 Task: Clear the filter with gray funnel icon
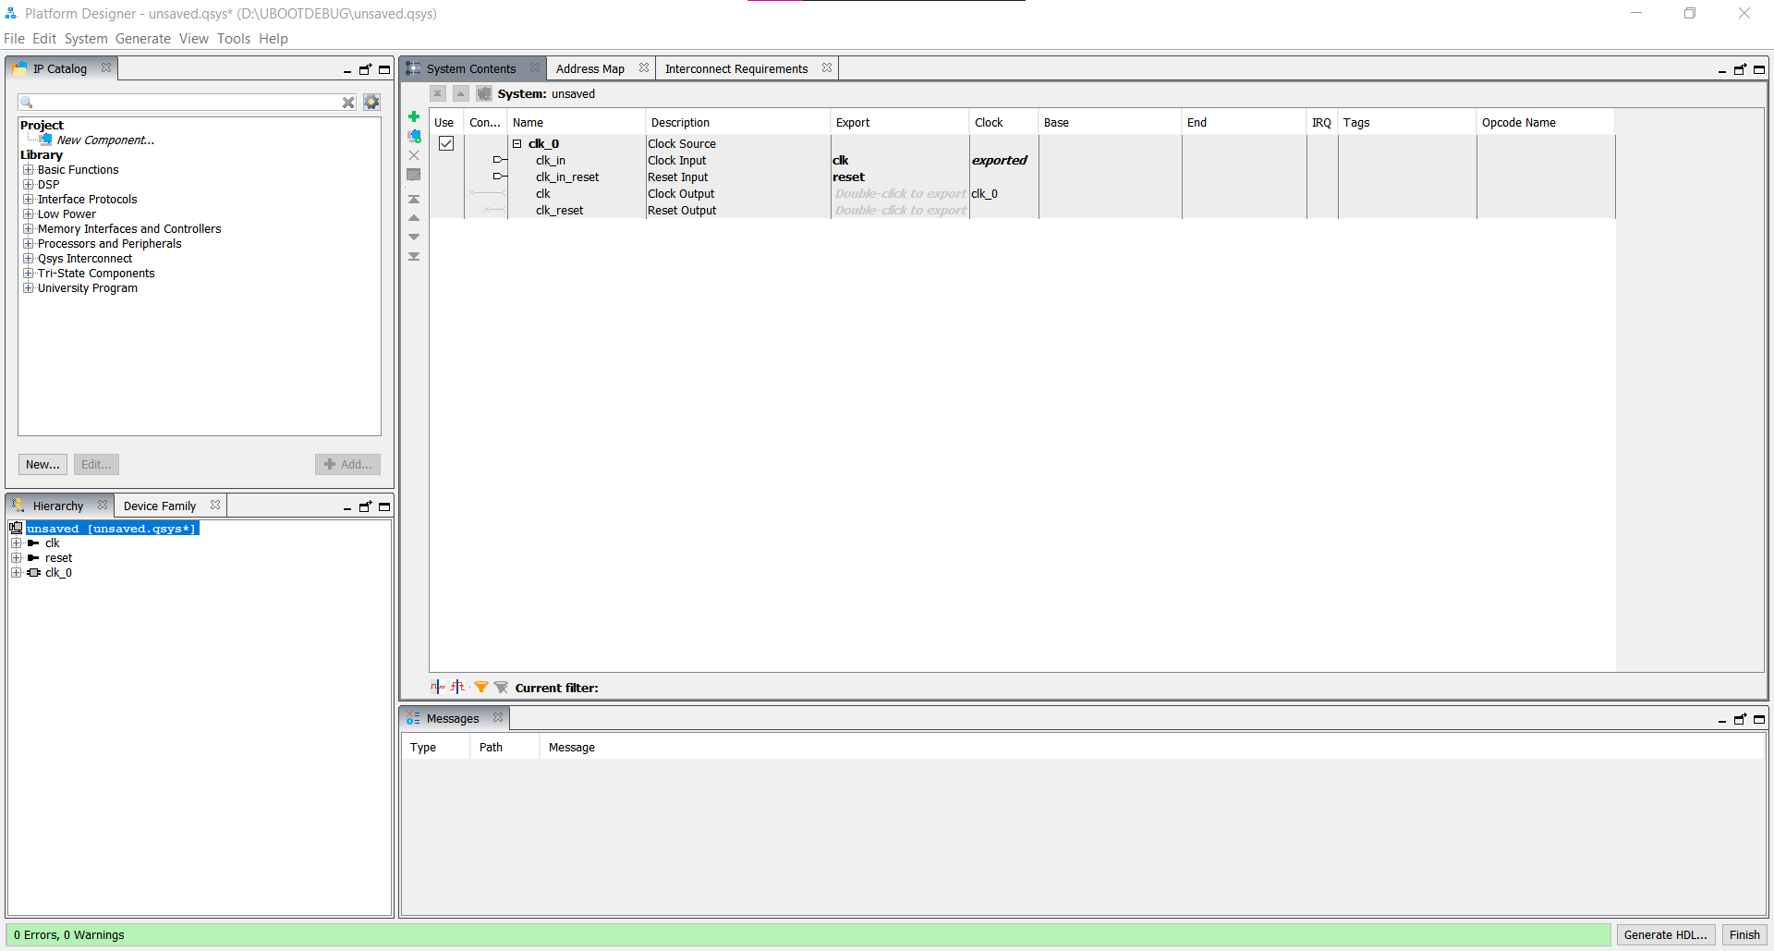pyautogui.click(x=501, y=687)
